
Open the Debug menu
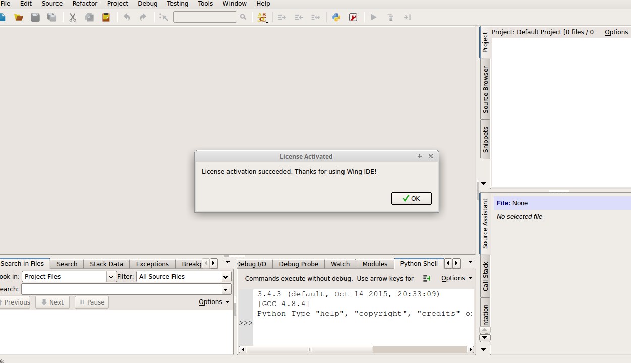[148, 4]
